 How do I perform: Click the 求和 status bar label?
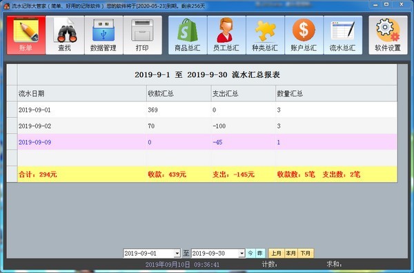(x=334, y=264)
